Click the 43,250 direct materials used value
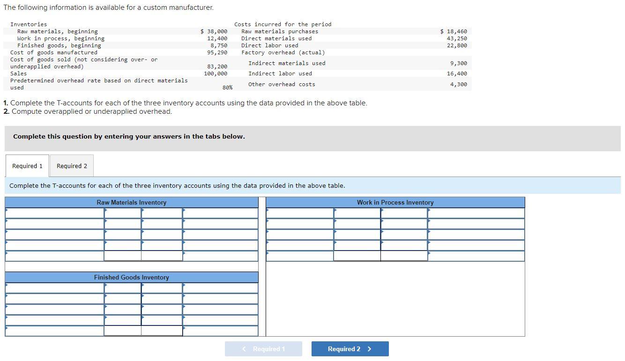 click(457, 38)
